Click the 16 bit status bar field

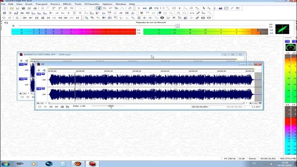[241, 159]
